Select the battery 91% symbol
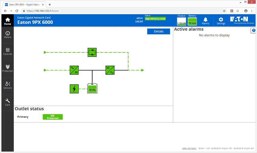The width and height of the screenshot is (257, 153). tap(92, 89)
